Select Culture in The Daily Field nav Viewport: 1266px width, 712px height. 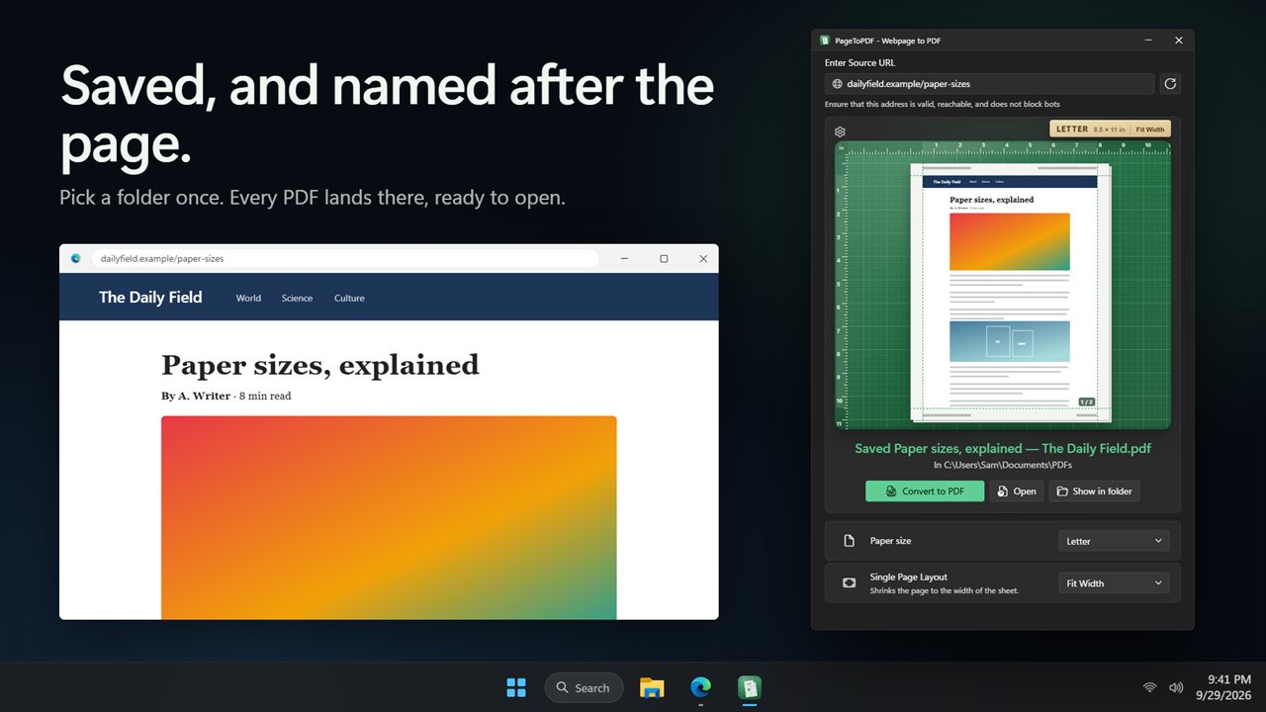[x=349, y=298]
